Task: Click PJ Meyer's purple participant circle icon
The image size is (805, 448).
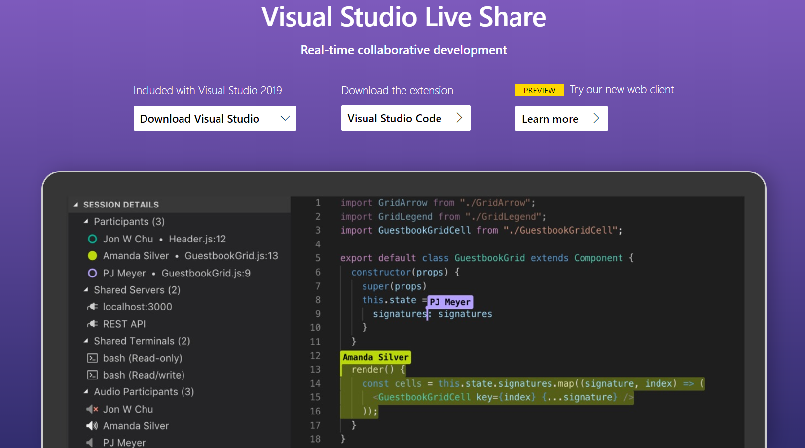Action: coord(92,273)
